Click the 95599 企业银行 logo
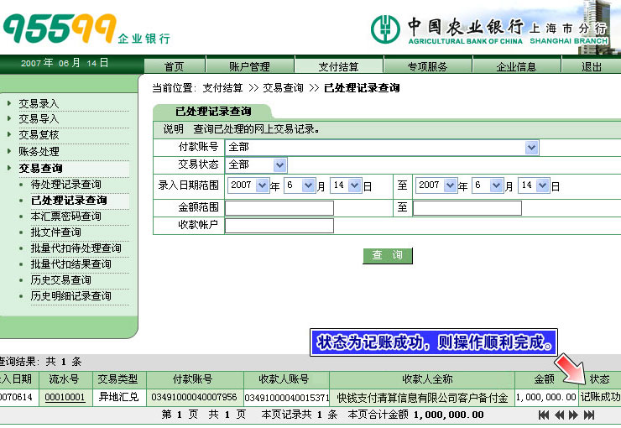Viewport: 621px width, 428px height. click(86, 29)
